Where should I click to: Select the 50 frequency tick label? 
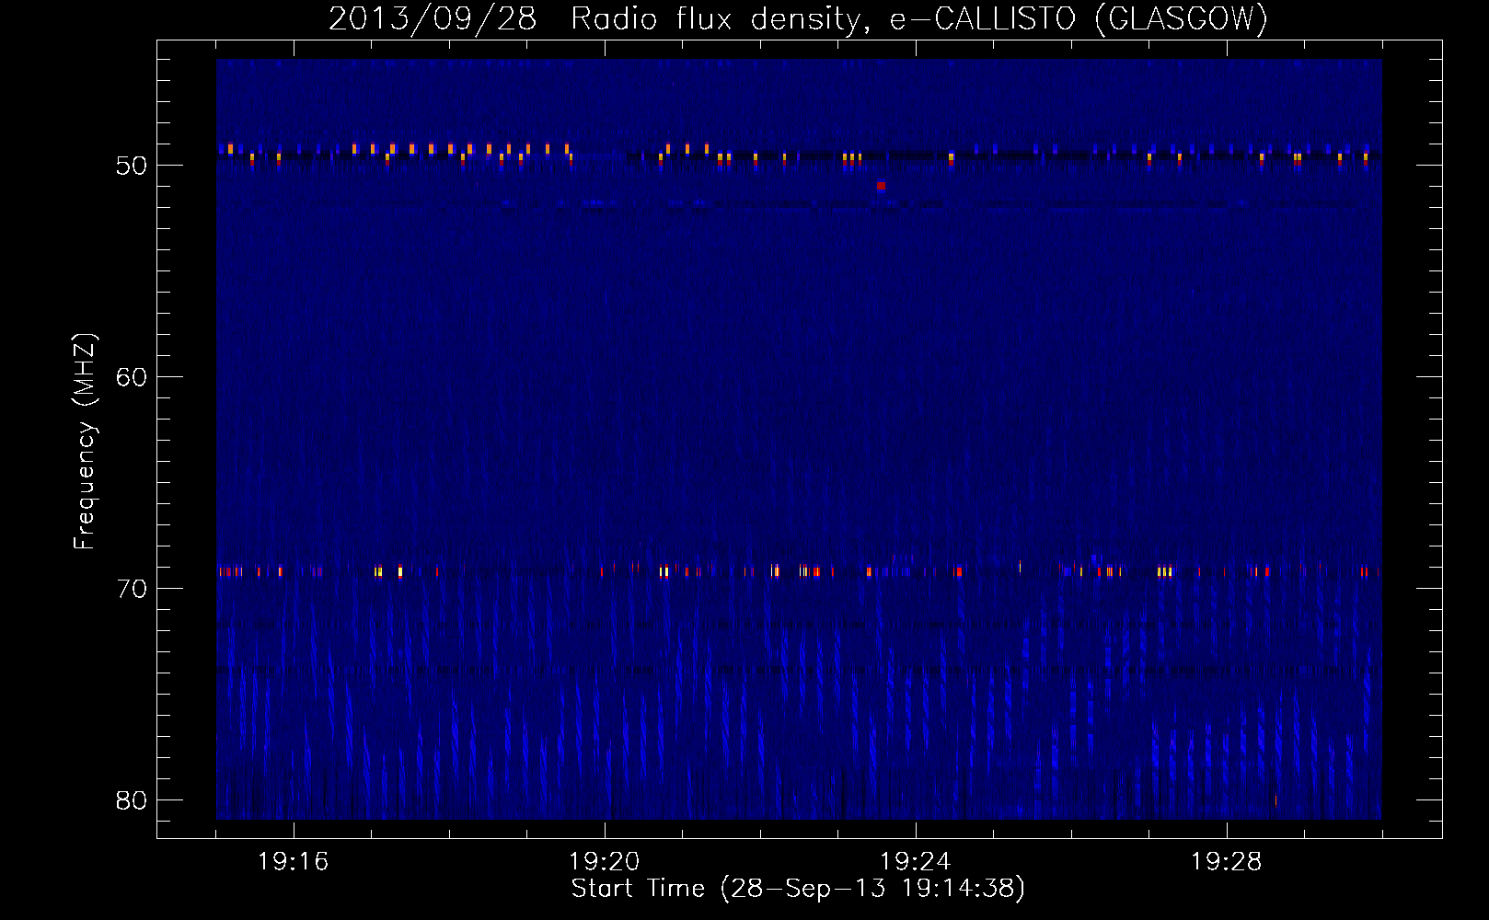click(x=132, y=166)
